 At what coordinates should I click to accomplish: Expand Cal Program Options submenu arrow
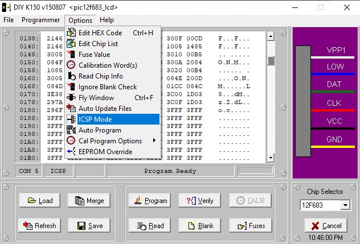pyautogui.click(x=154, y=140)
